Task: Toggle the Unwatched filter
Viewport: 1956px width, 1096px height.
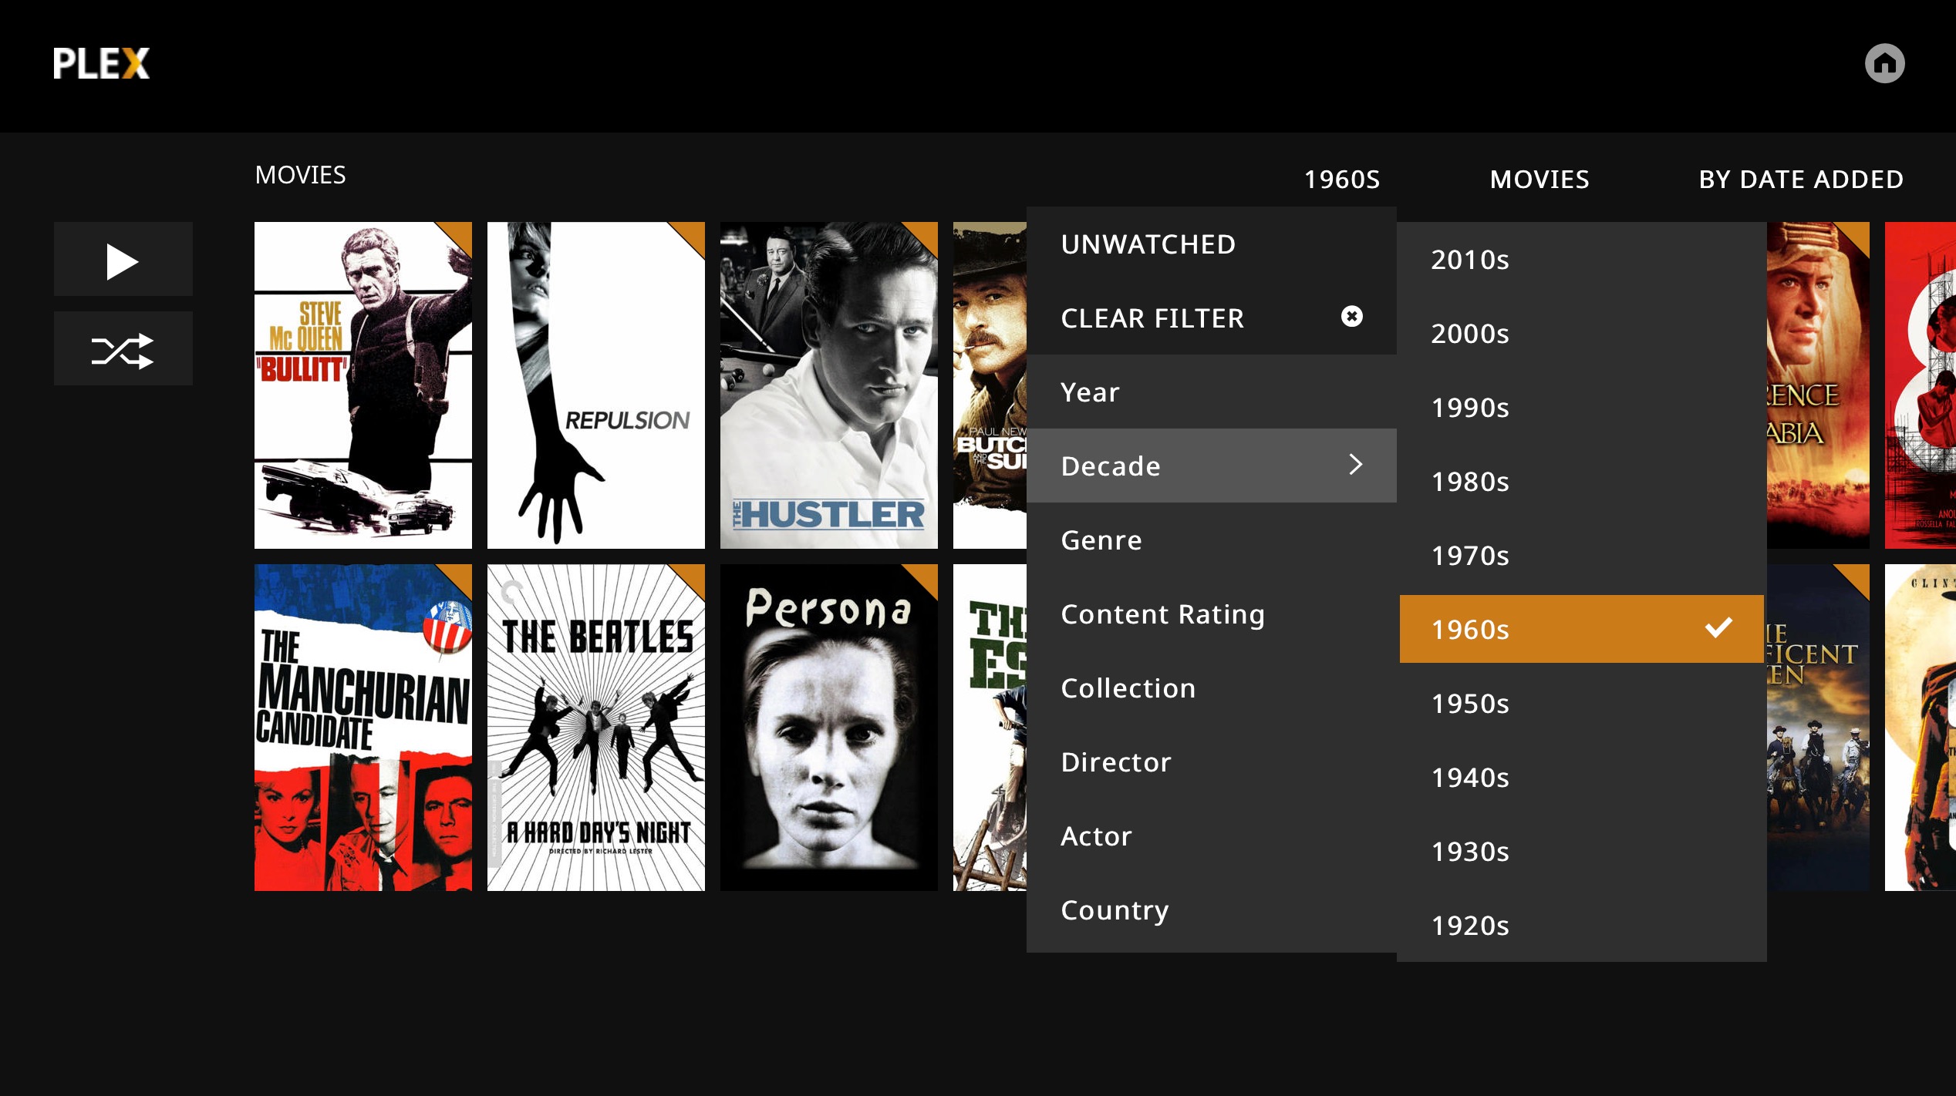Action: click(x=1148, y=244)
